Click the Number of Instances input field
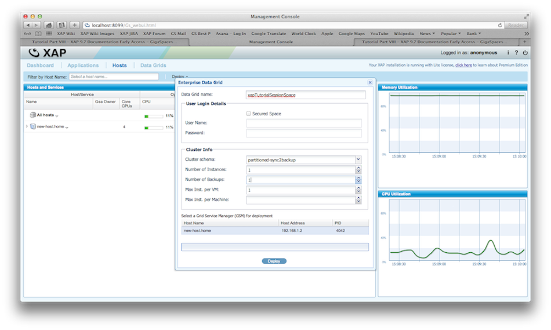Screen dimensions: 551x330 [x=301, y=170]
